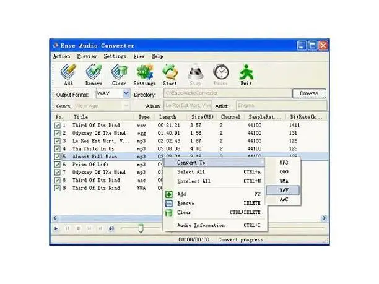Toggle the speaker mute icon

[111, 228]
